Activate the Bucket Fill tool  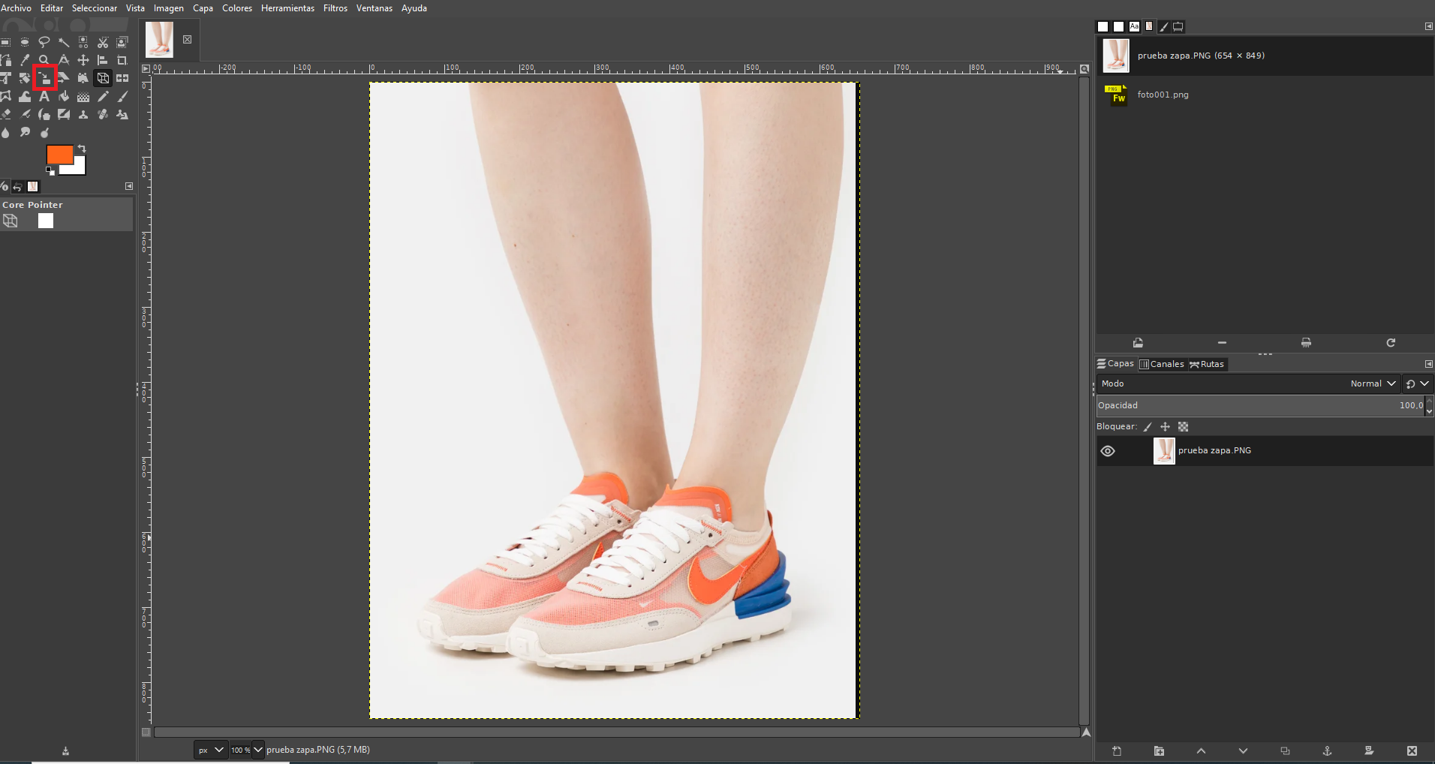(x=64, y=97)
